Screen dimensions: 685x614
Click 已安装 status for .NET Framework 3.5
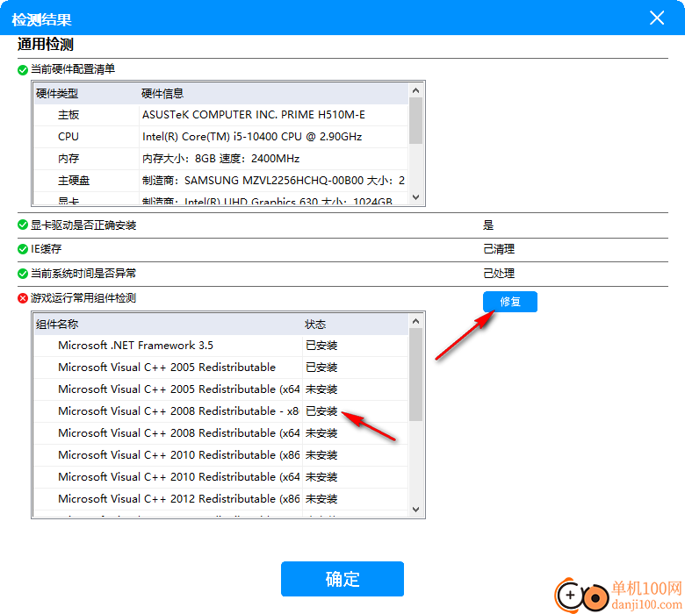(321, 346)
